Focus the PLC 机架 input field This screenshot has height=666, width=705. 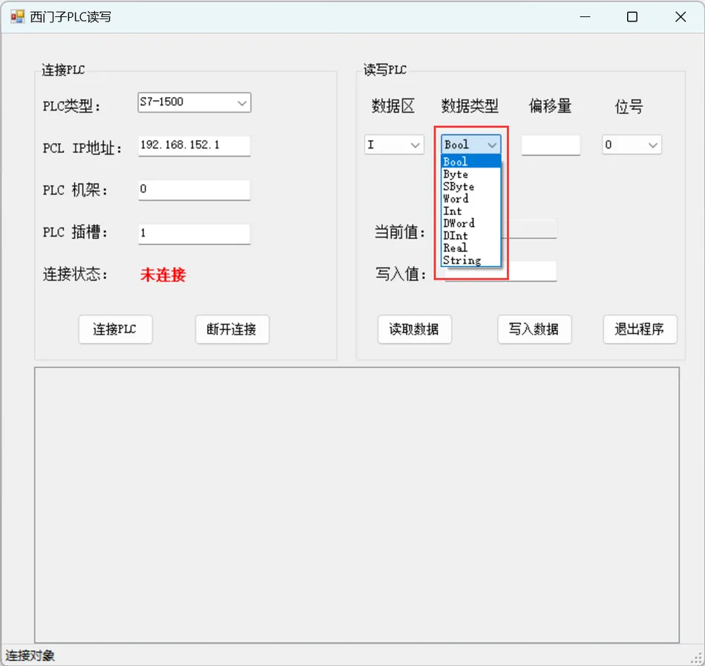[194, 190]
